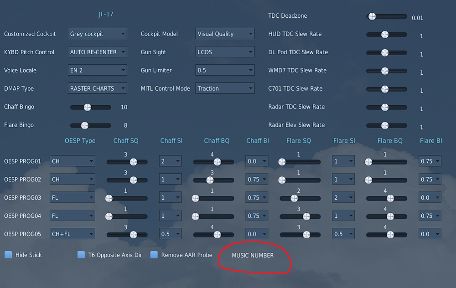Click PROG04 Flare SQ slider
The height and width of the screenshot is (288, 456).
(x=300, y=216)
